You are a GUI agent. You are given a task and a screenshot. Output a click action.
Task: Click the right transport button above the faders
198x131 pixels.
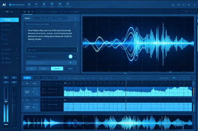point(14,78)
